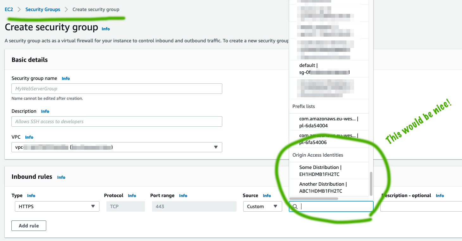Click the search magnifier icon in source field

[295, 207]
